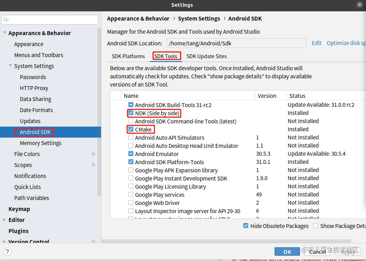Open the SDK Update Sites tab

point(206,56)
